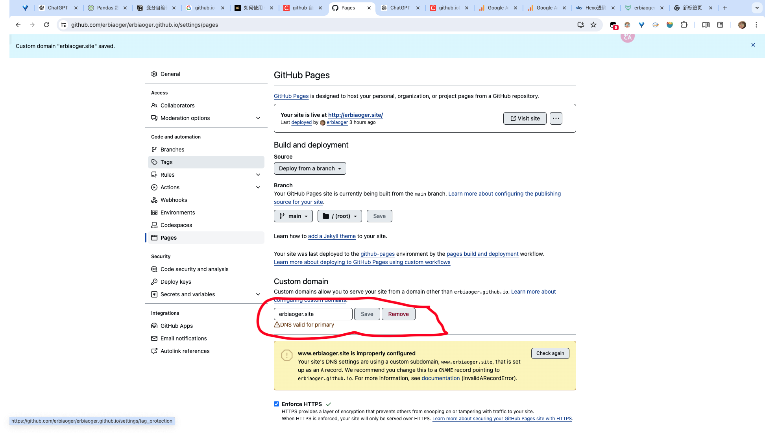The width and height of the screenshot is (765, 436).
Task: Click the Deploy keys key icon
Action: click(x=154, y=282)
